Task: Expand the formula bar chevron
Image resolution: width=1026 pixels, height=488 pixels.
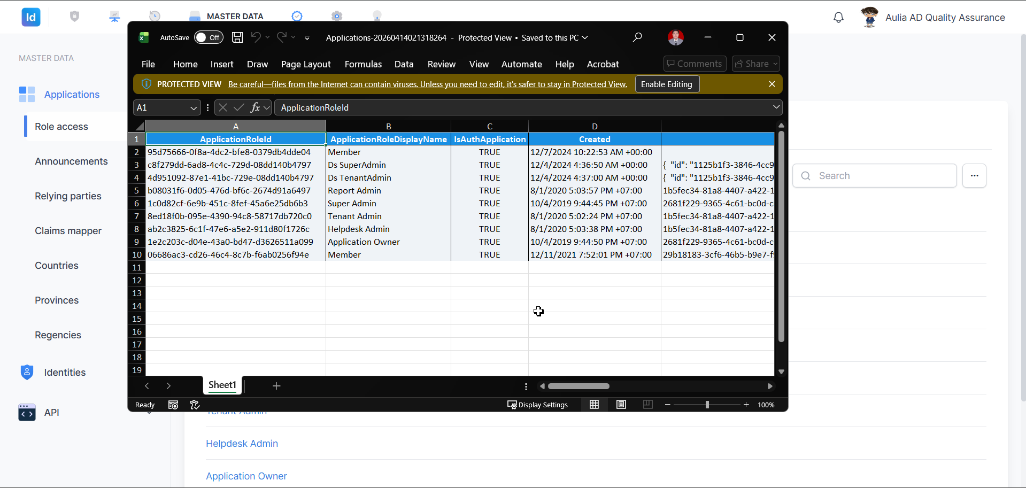Action: (776, 107)
